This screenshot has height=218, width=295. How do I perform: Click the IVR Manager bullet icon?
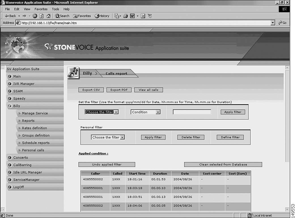pos(10,84)
